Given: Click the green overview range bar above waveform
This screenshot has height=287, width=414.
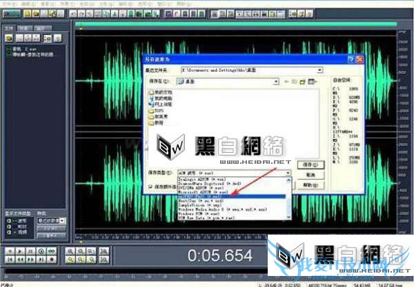Looking at the screenshot, I should [x=235, y=26].
